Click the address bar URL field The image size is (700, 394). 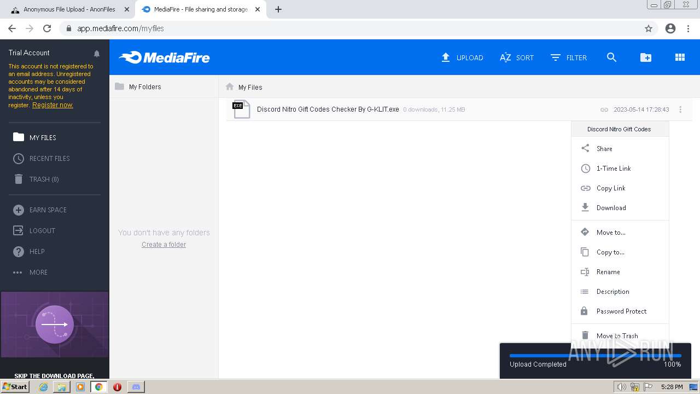click(350, 28)
